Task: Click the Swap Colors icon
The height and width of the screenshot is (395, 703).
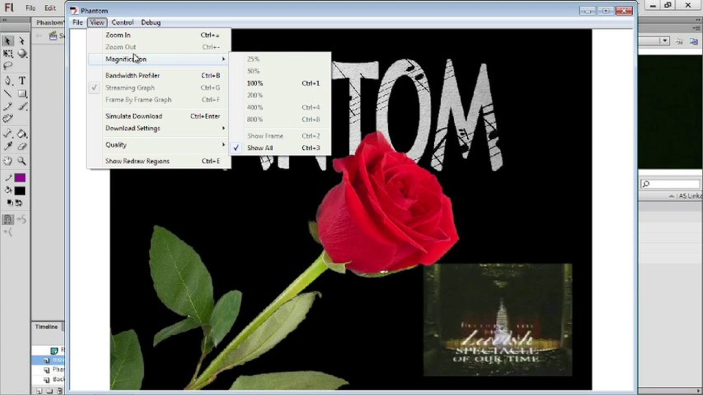Action: click(x=18, y=202)
